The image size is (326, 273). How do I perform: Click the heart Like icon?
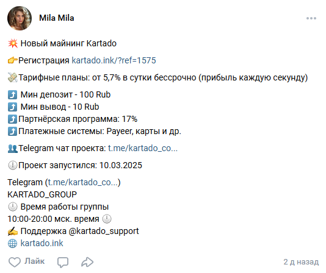pos(15,262)
